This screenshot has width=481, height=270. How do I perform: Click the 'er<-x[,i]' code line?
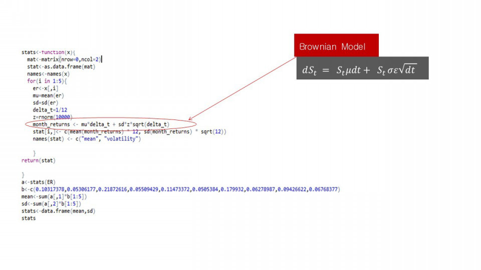click(x=46, y=88)
